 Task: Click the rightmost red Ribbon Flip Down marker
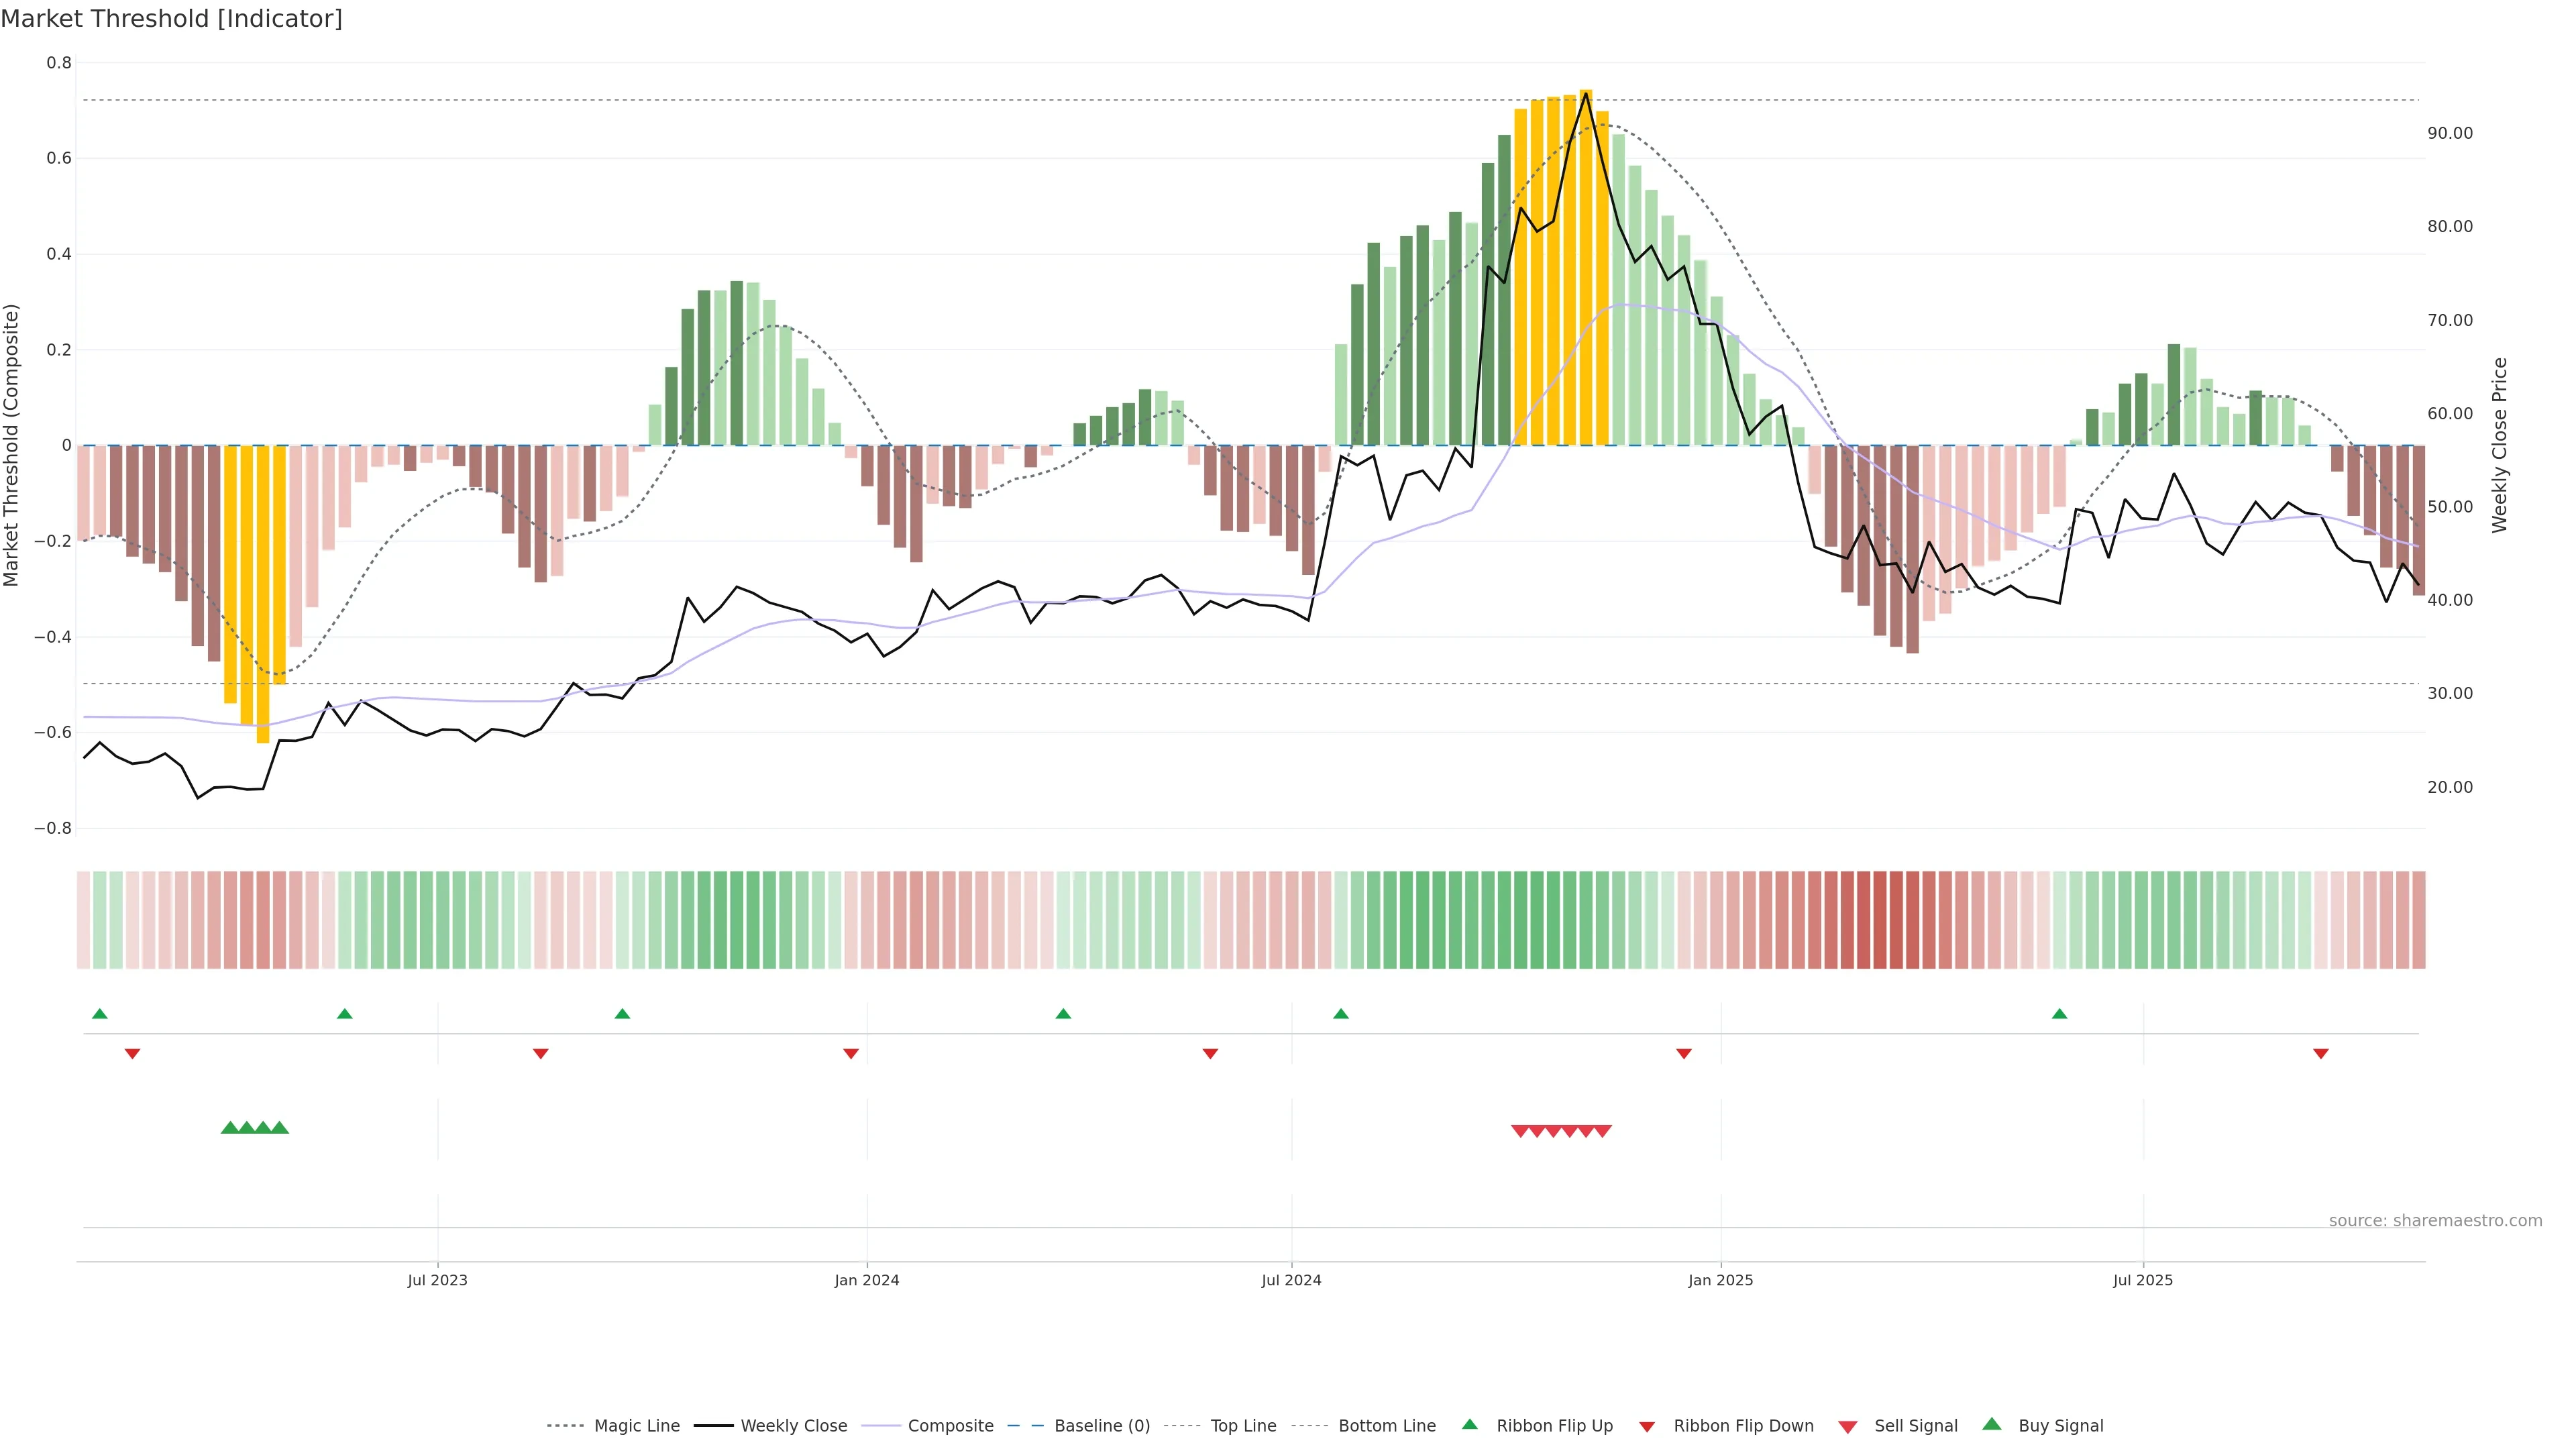[x=2321, y=1053]
